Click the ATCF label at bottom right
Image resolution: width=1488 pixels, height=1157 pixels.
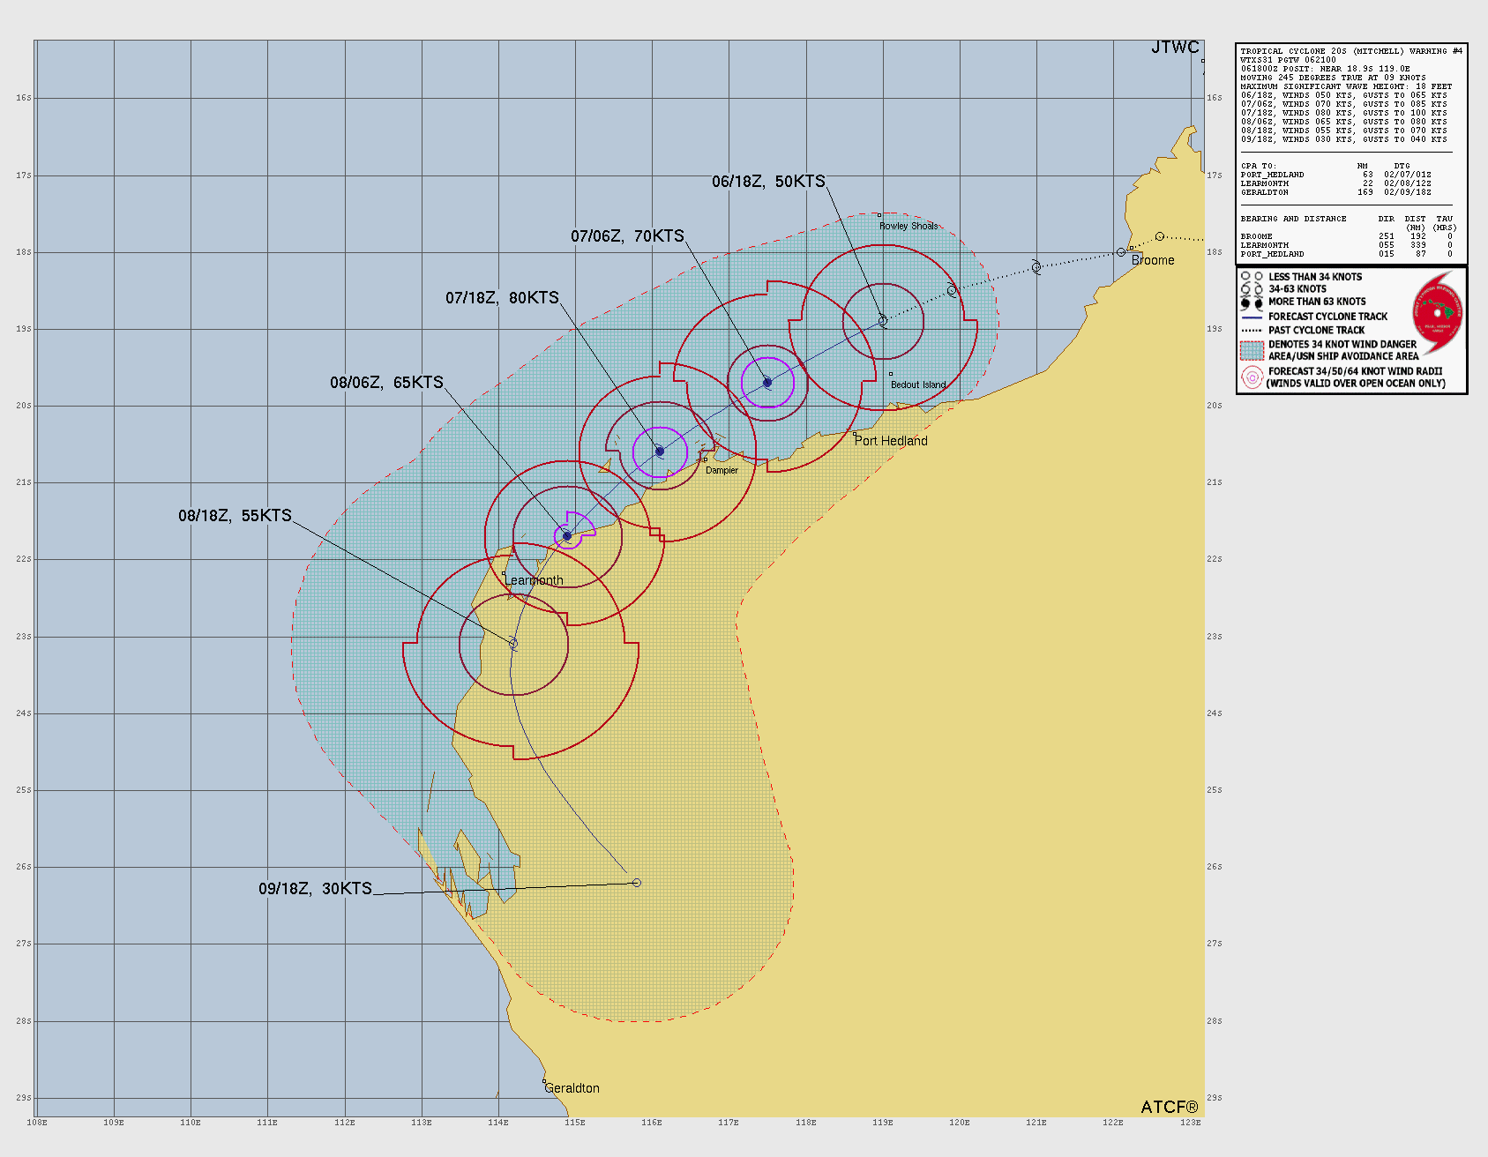[x=1169, y=1107]
